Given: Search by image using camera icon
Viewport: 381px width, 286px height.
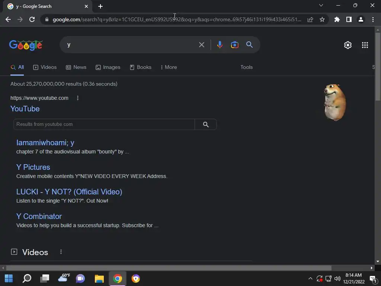Looking at the screenshot, I should pyautogui.click(x=234, y=45).
